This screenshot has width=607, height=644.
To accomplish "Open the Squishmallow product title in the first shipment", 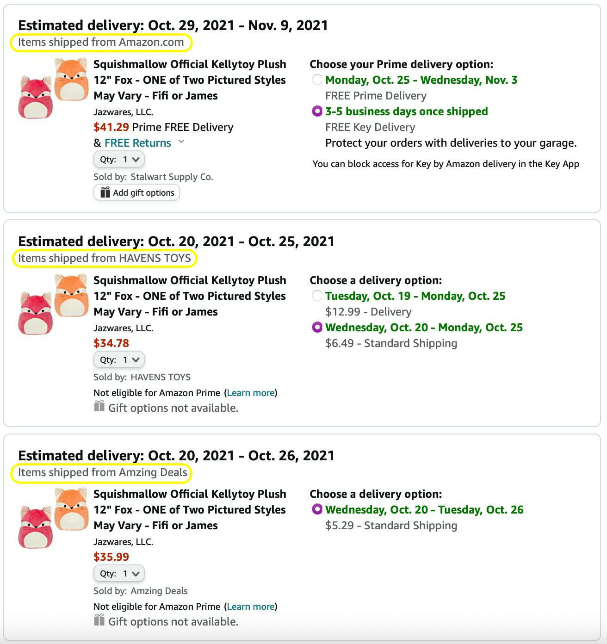I will 190,80.
